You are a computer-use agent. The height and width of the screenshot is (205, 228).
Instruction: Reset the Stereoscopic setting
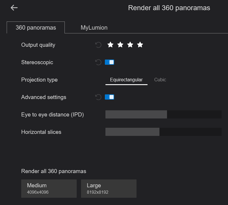(98, 62)
